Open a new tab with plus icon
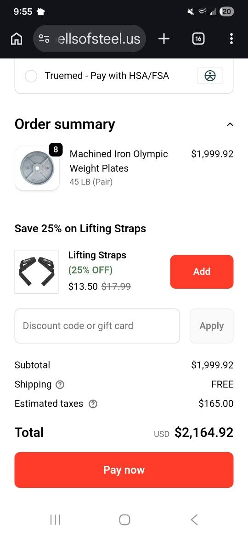This screenshot has height=537, width=248. click(164, 39)
